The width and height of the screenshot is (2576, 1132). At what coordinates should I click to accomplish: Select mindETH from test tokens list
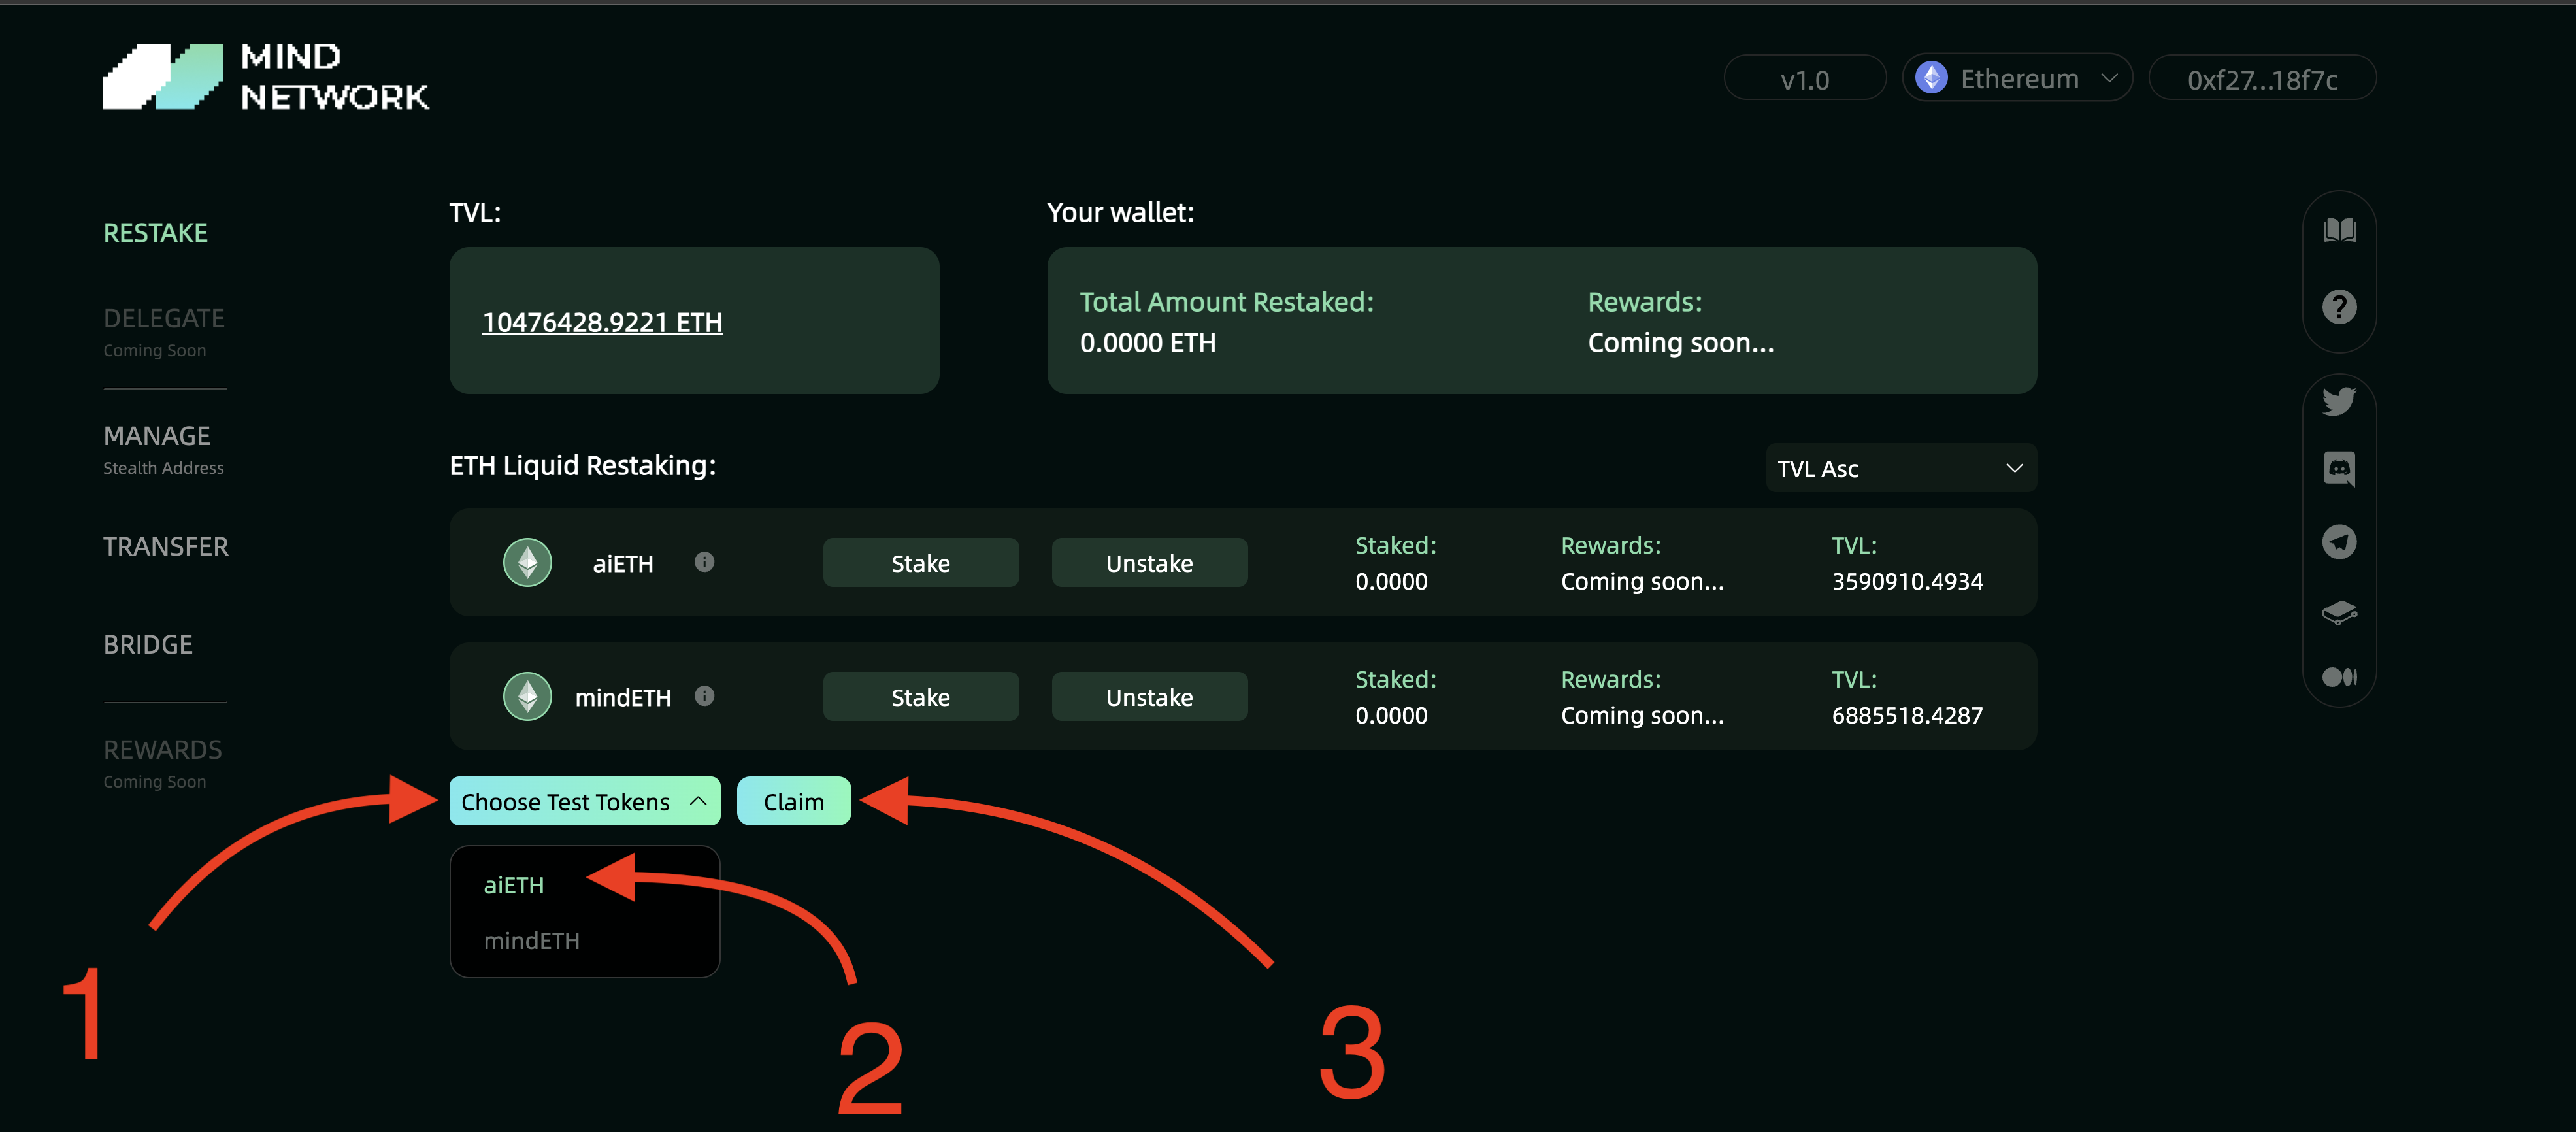pyautogui.click(x=531, y=940)
